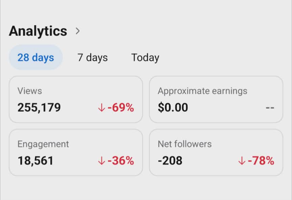The height and width of the screenshot is (200, 292).
Task: Click the 255,179 views count
Action: point(39,108)
